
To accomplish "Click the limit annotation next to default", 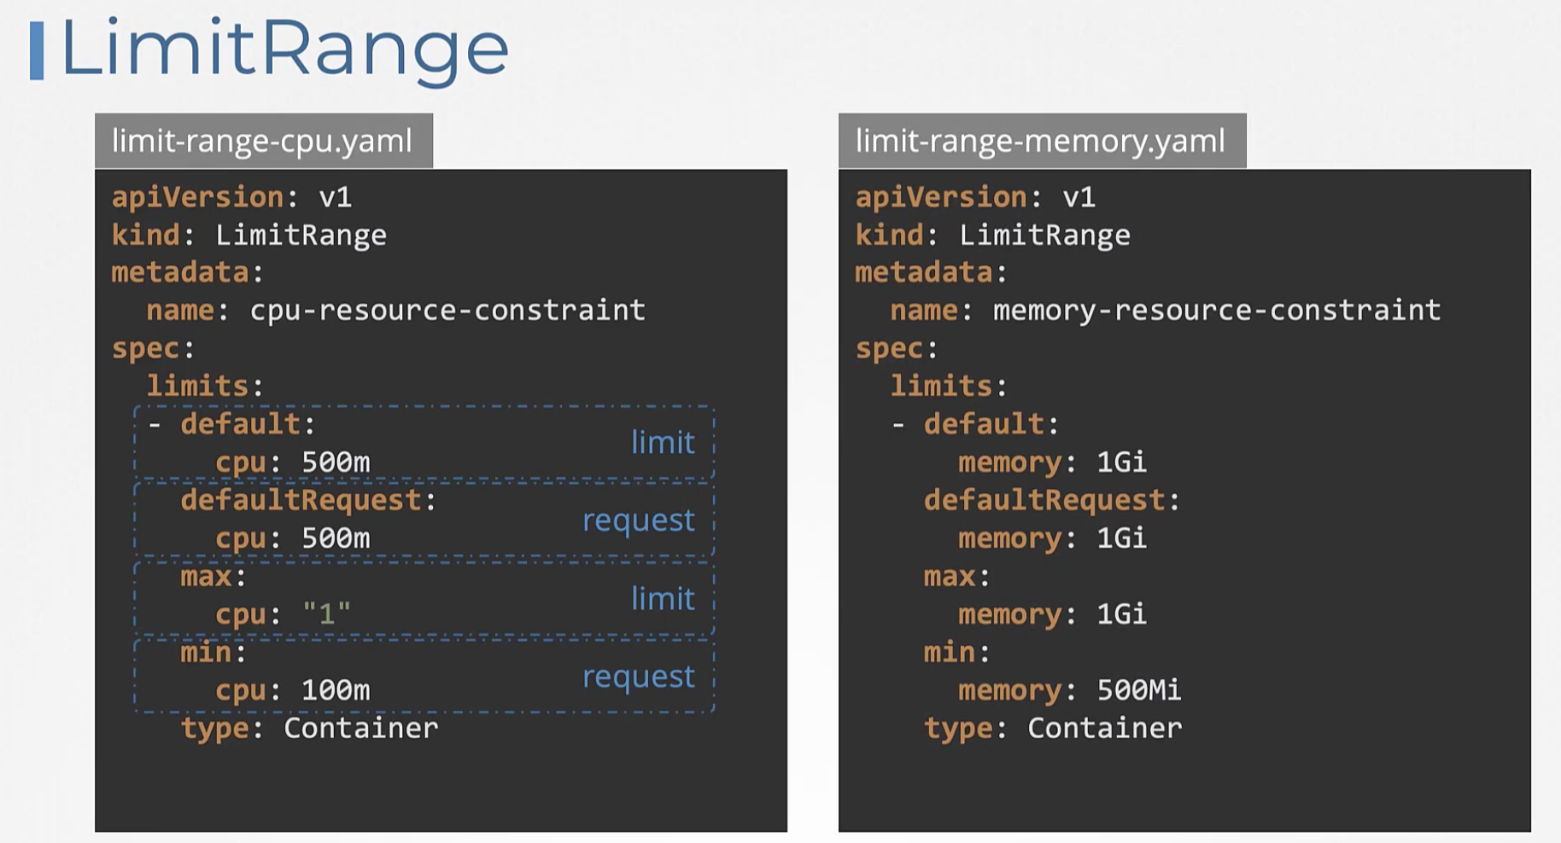I will (663, 442).
